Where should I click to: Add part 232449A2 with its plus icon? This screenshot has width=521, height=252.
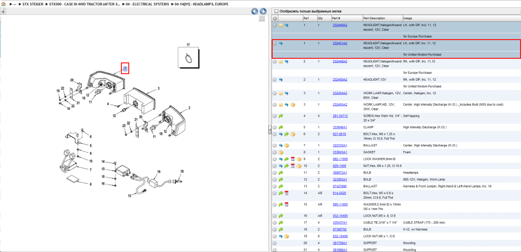point(275,25)
